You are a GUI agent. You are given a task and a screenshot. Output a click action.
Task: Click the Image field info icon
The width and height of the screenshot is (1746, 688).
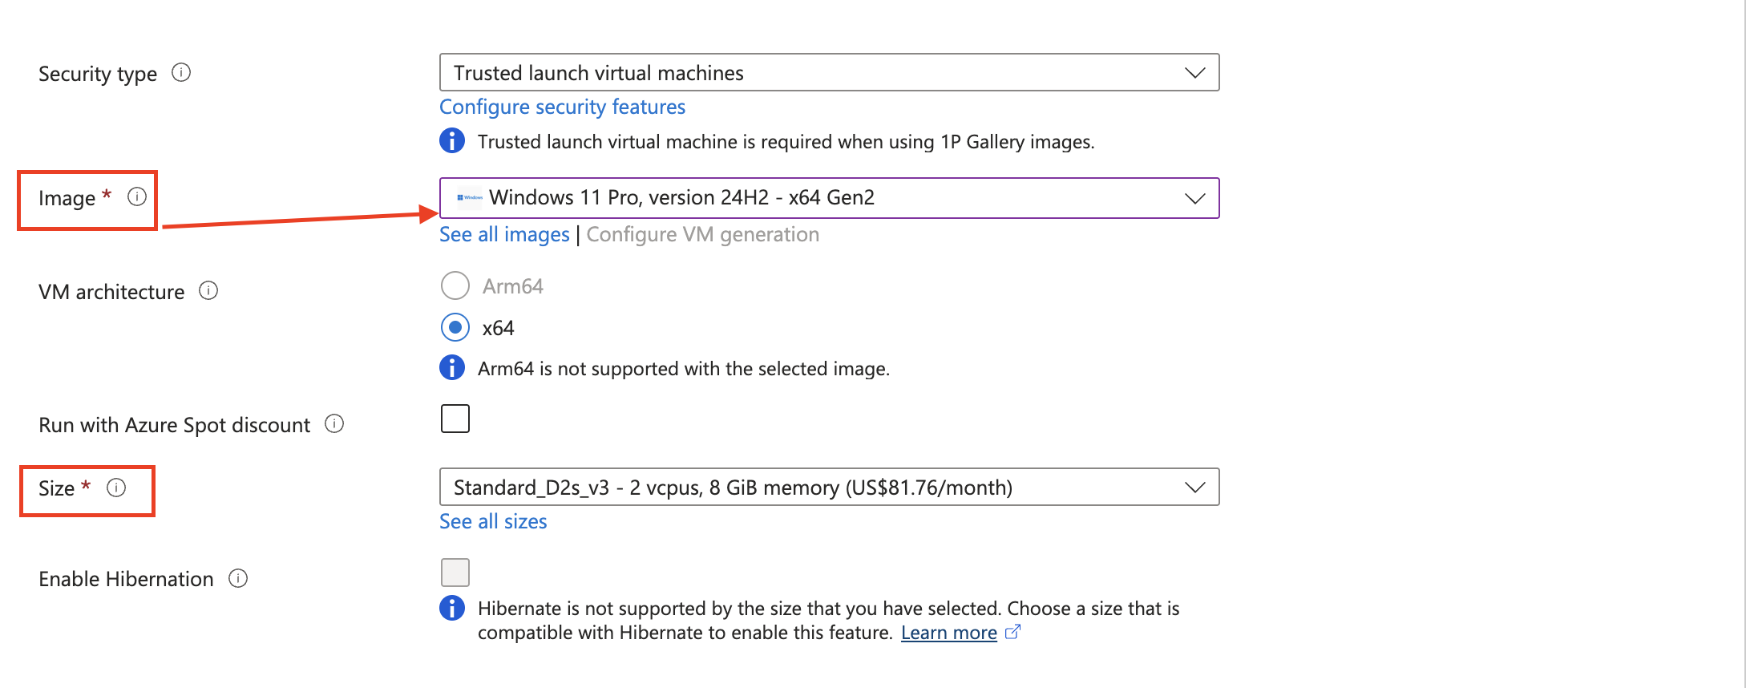(x=137, y=196)
